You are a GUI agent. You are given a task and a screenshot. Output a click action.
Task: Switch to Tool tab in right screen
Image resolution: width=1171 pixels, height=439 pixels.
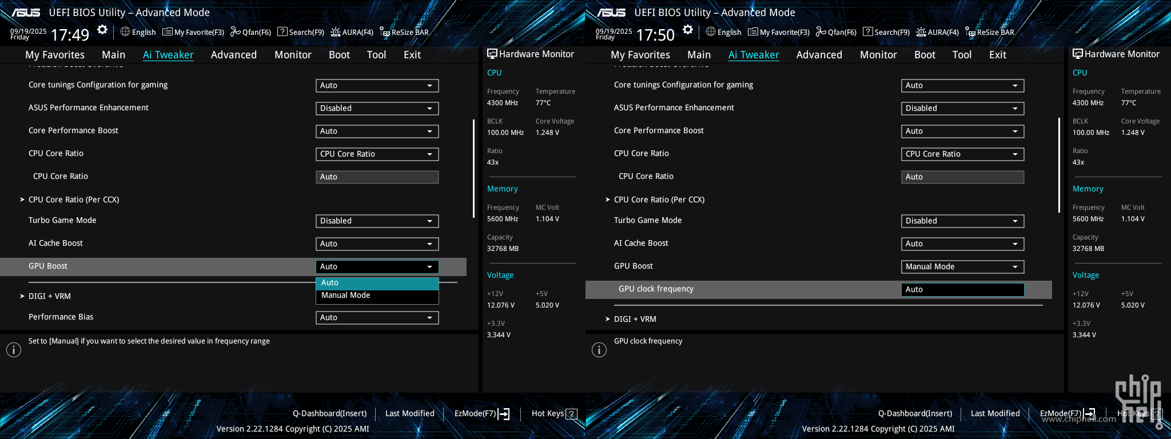coord(962,55)
